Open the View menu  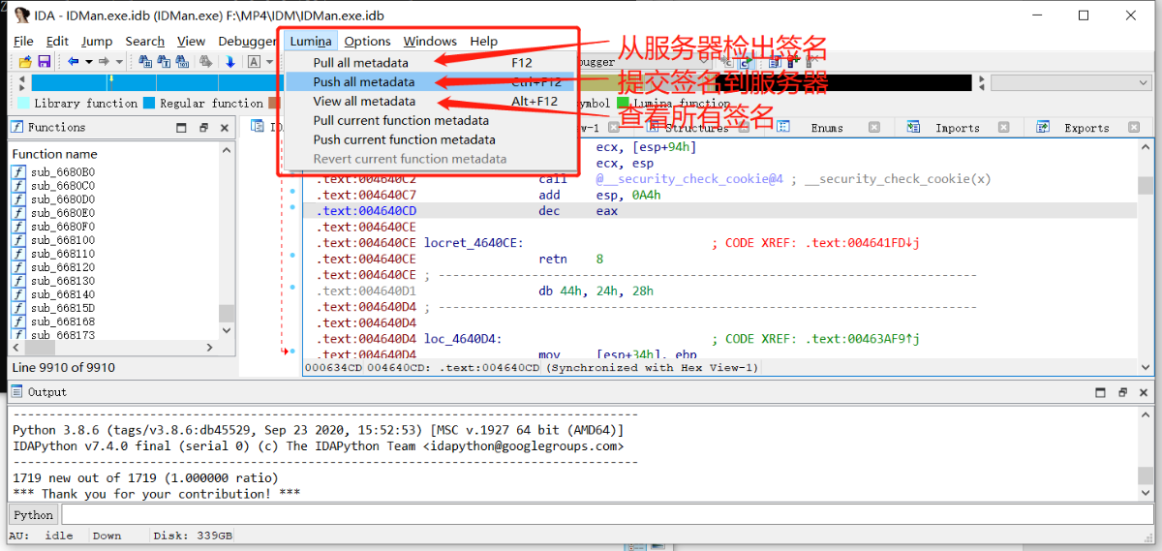click(x=191, y=41)
